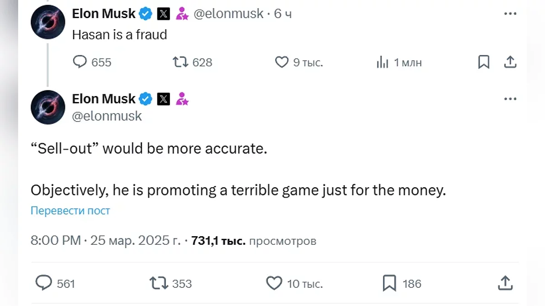This screenshot has width=545, height=306.
Task: Like the "Sell-out" post
Action: click(274, 283)
